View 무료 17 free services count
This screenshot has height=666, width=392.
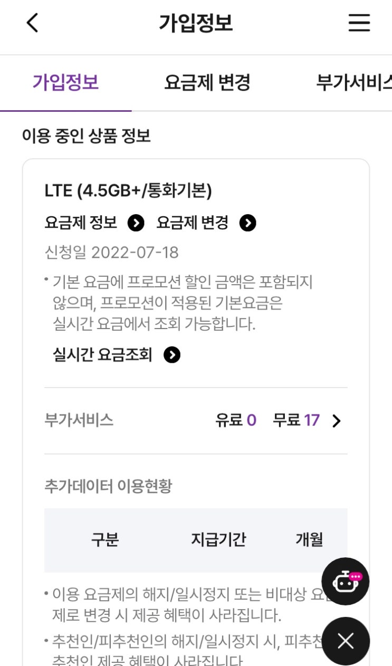coord(297,420)
